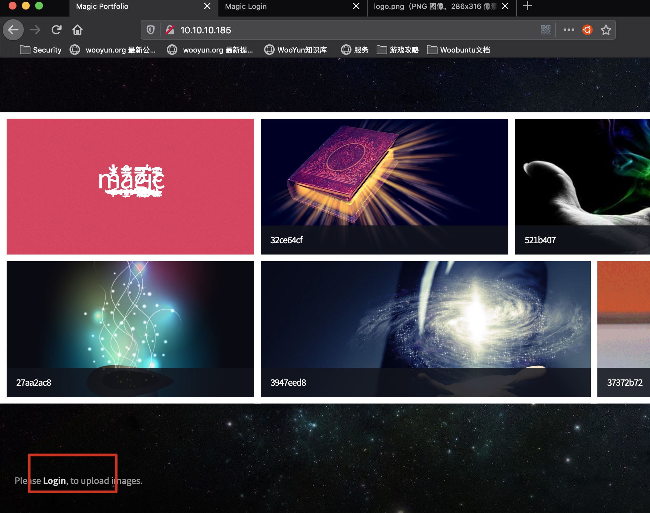Click the browser back arrow button
650x513 pixels.
click(13, 30)
